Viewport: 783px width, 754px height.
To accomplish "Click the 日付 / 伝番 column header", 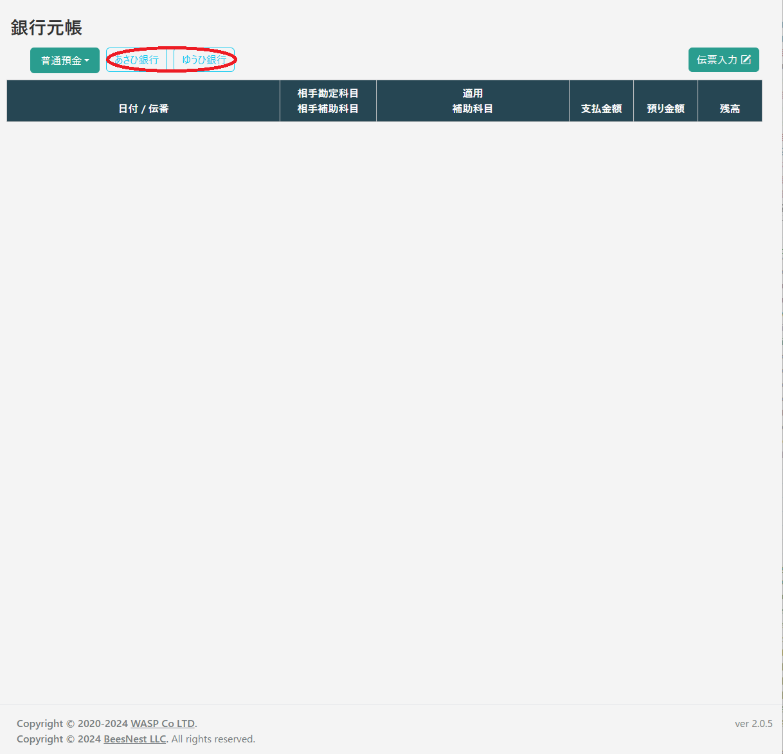I will click(x=143, y=109).
